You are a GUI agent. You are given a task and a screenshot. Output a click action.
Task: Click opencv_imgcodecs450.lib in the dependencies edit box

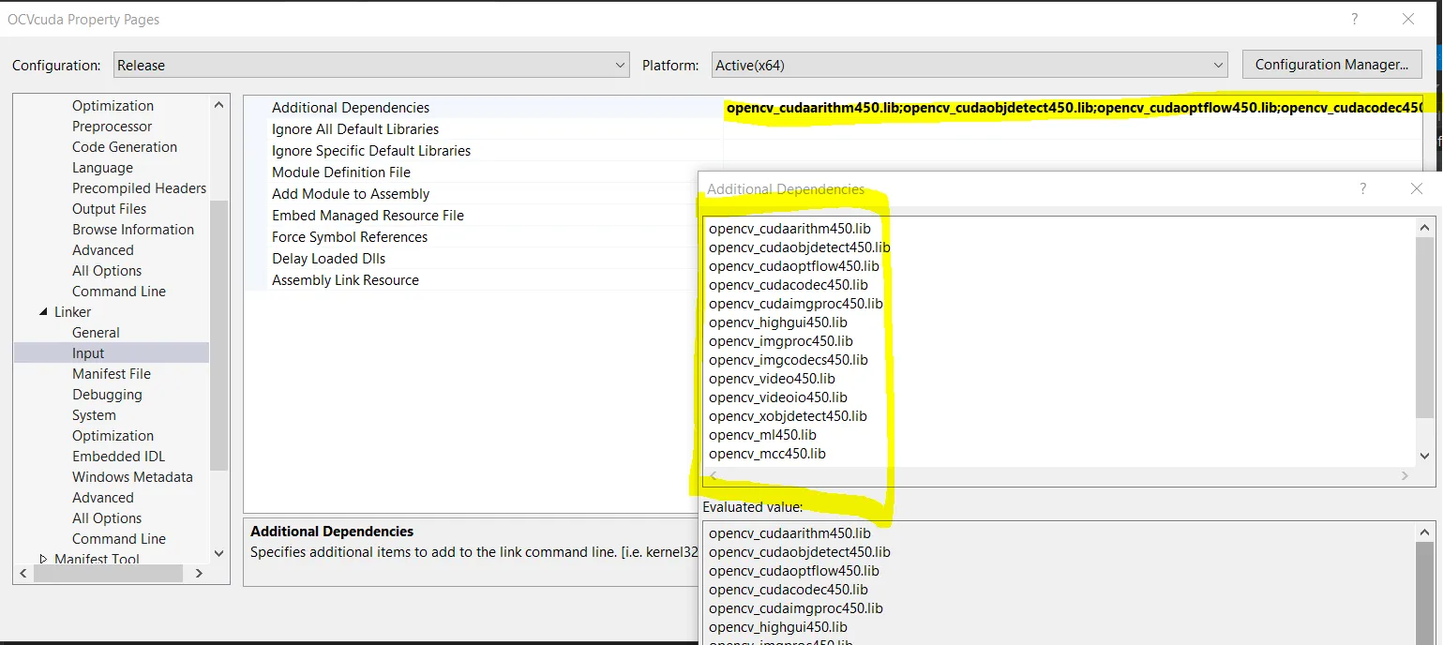[788, 359]
